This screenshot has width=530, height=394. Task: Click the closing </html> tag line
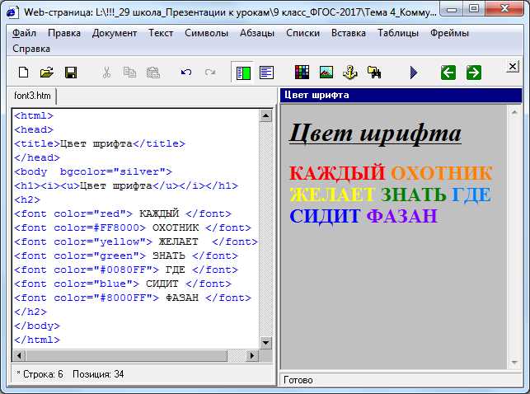(37, 340)
